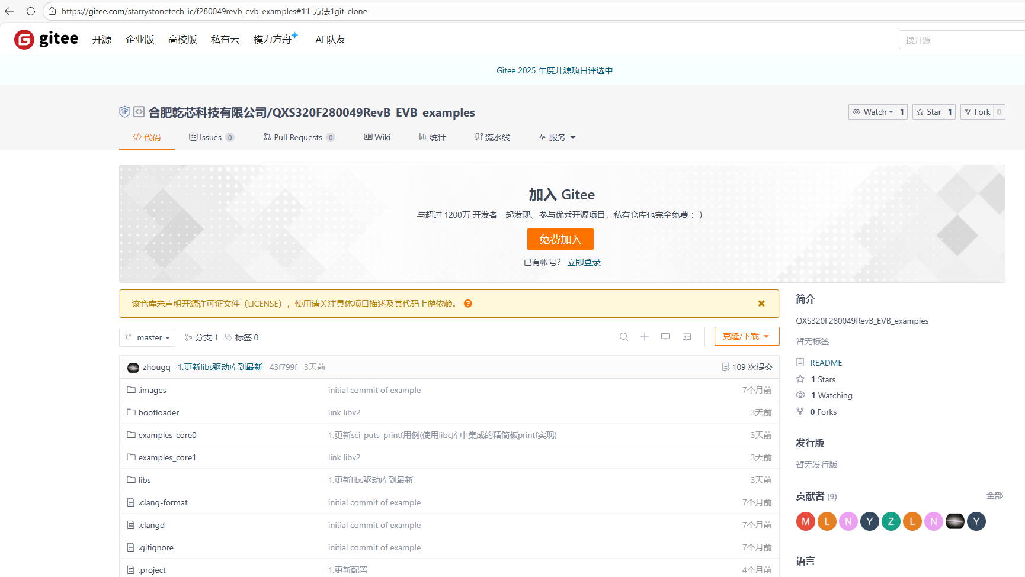
Task: Click the photo contributor avatar
Action: (x=955, y=521)
